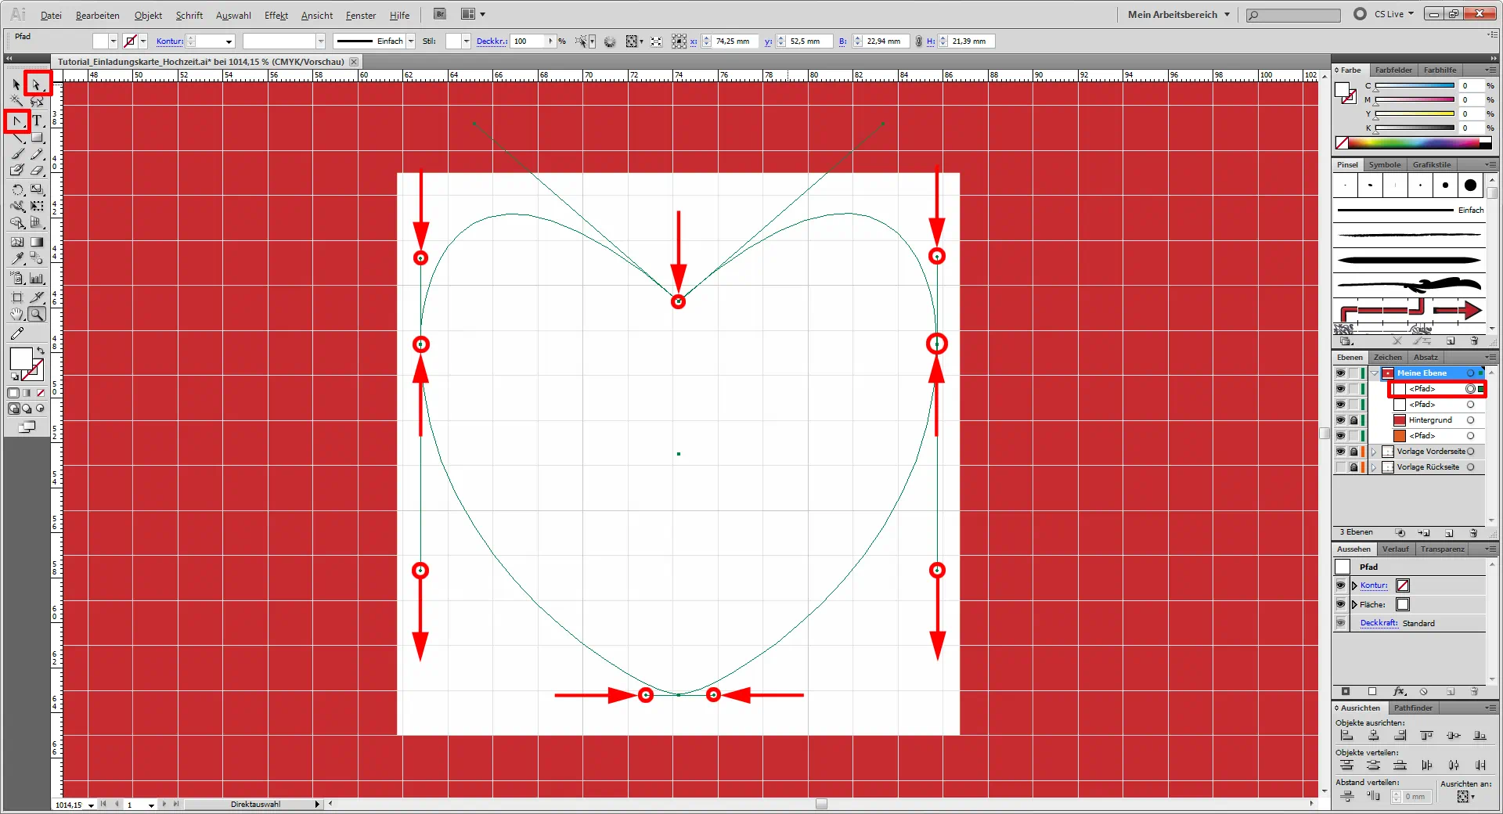
Task: Switch to the Farbfelder tab
Action: [1393, 70]
